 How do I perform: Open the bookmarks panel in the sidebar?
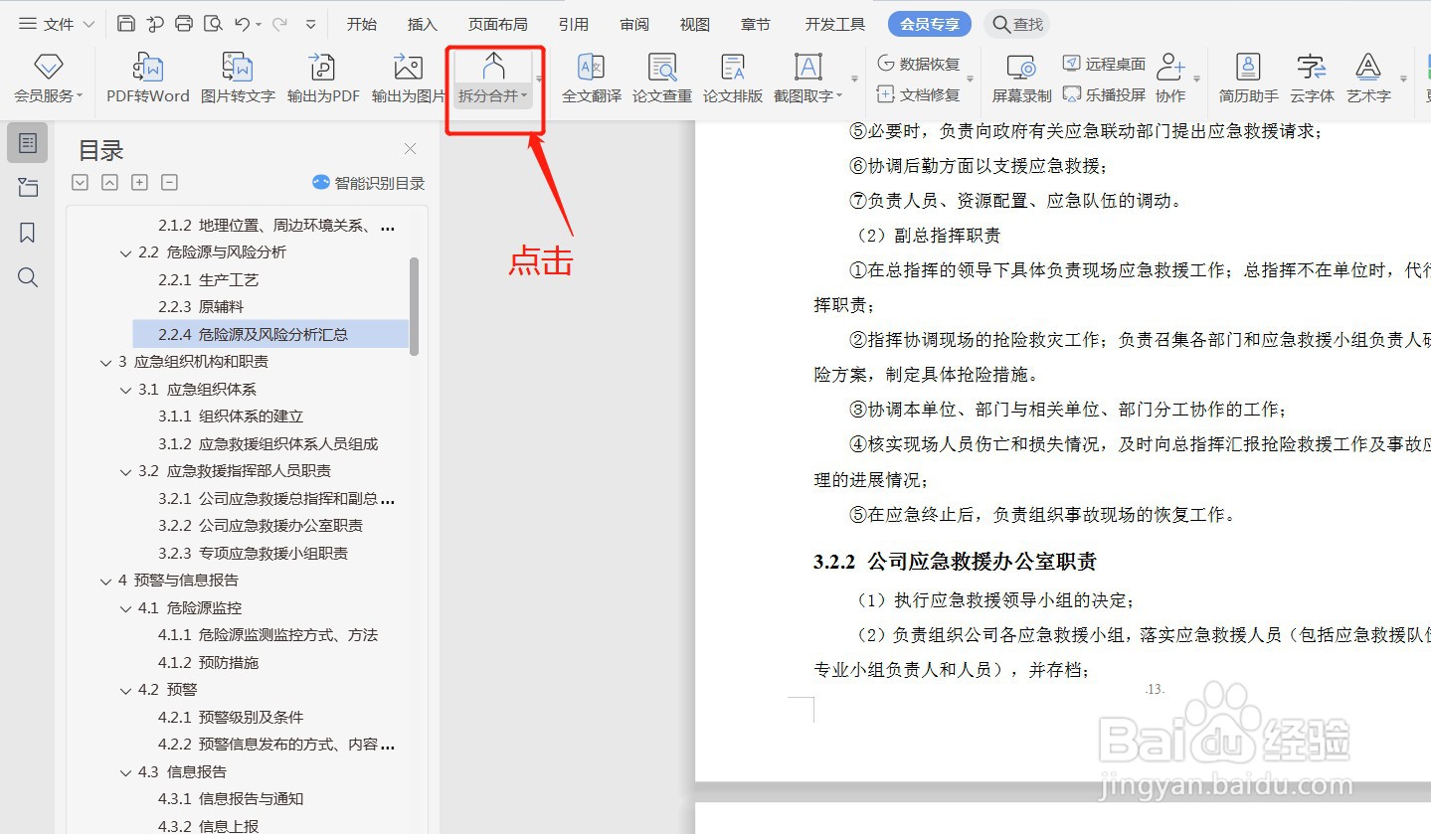click(x=27, y=232)
